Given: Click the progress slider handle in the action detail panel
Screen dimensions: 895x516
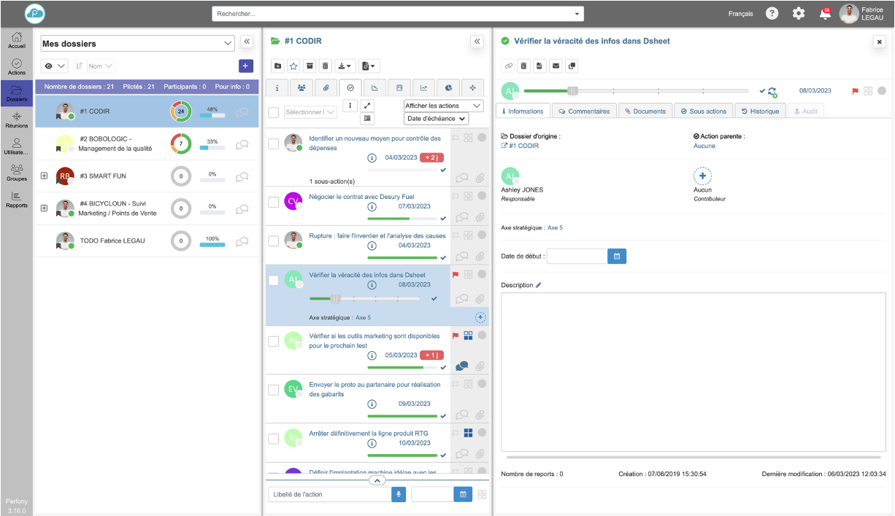Looking at the screenshot, I should click(573, 91).
